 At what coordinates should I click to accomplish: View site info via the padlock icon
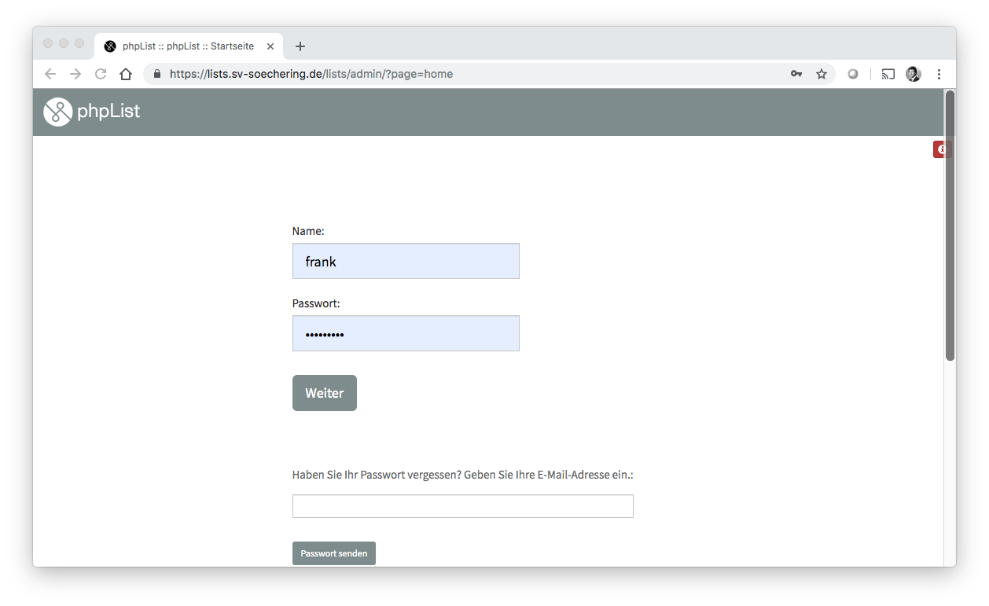(157, 74)
